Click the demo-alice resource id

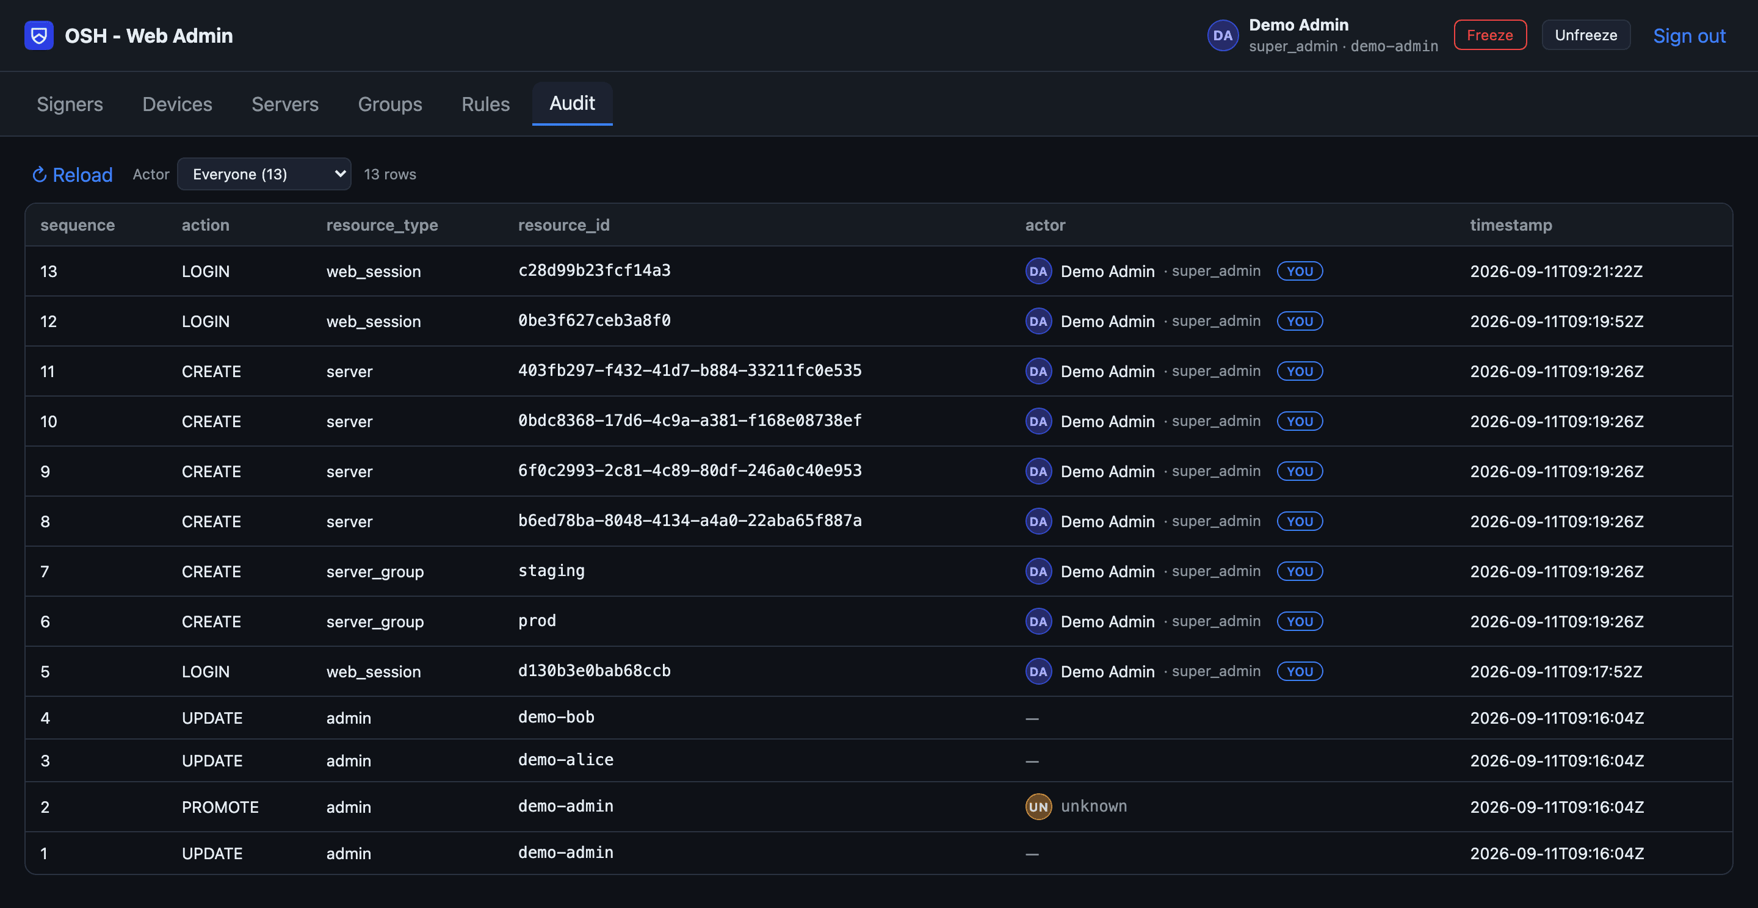(x=566, y=760)
